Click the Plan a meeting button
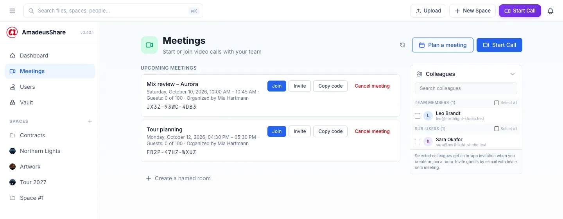 (x=443, y=45)
